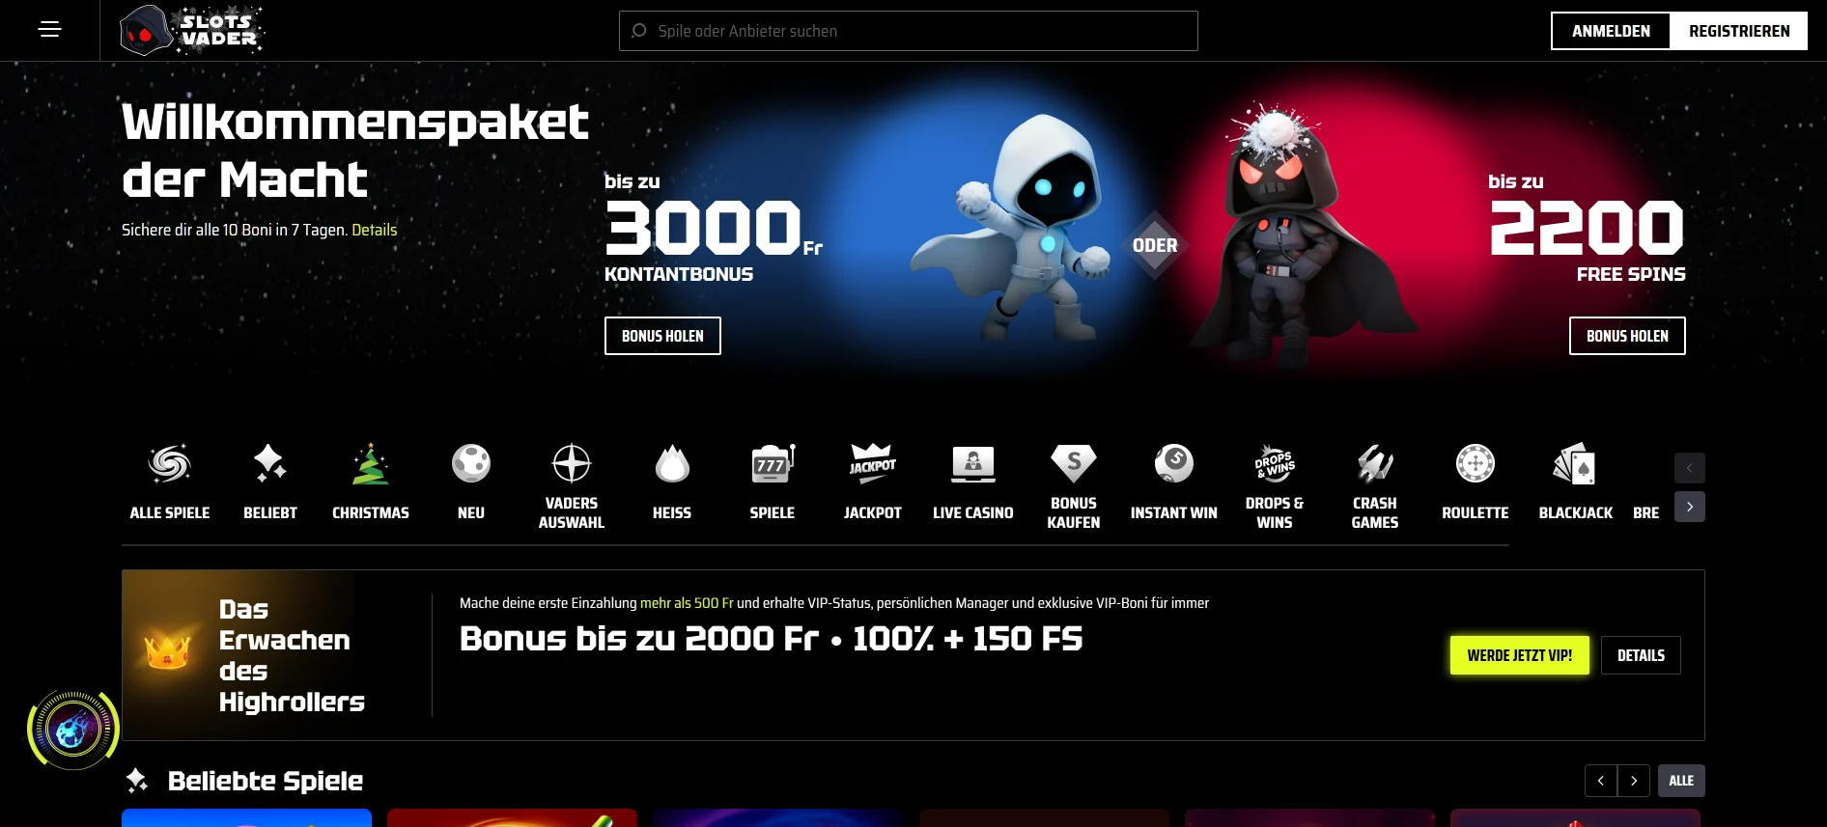Select the Christmas category icon
Screen dimensions: 1827x827
(371, 464)
